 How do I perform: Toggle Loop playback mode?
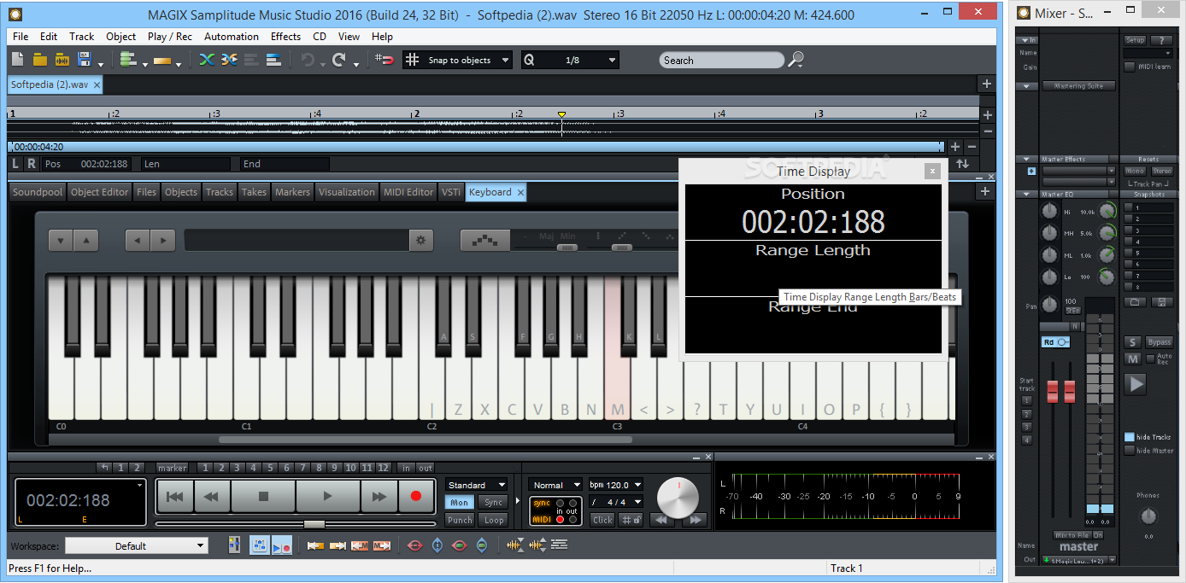point(493,520)
